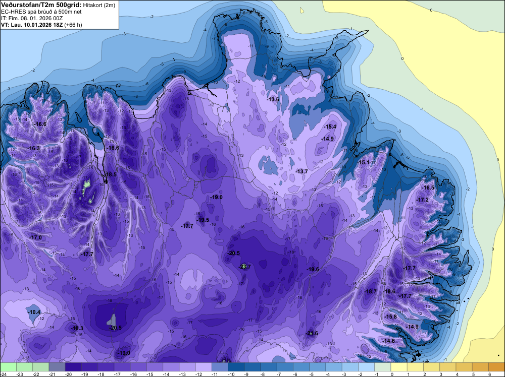
Task: Click the -13.6 temperature value
Action: pos(273,99)
